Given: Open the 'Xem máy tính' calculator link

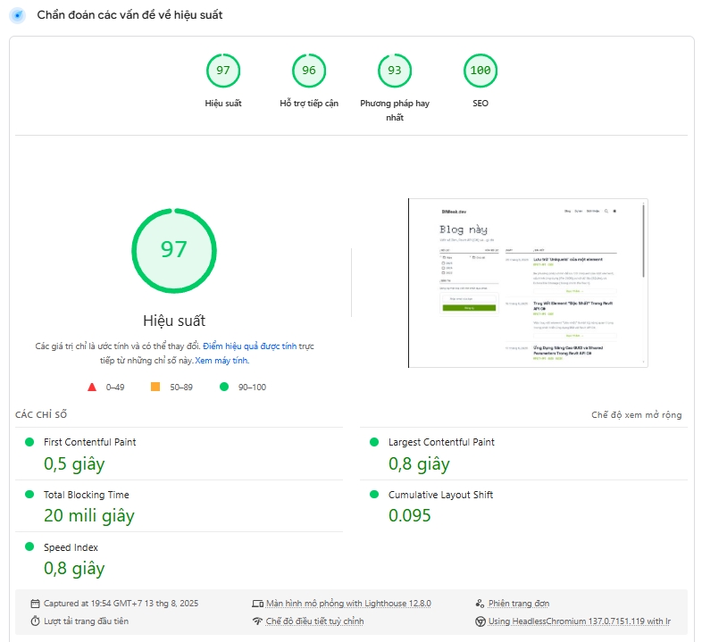Looking at the screenshot, I should (x=221, y=361).
